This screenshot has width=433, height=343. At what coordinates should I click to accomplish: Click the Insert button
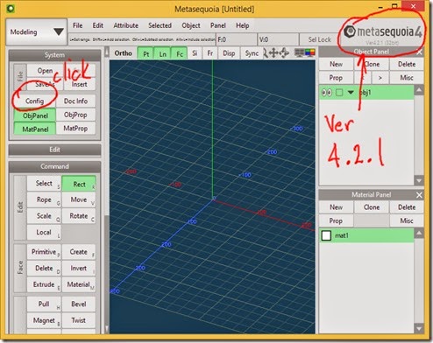(79, 84)
